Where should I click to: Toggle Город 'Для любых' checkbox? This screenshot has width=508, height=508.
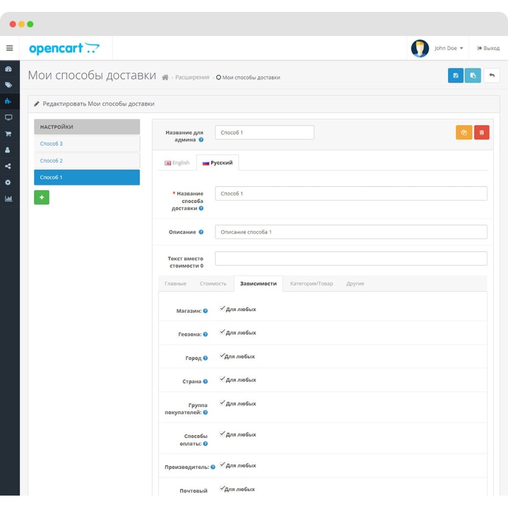coord(222,356)
